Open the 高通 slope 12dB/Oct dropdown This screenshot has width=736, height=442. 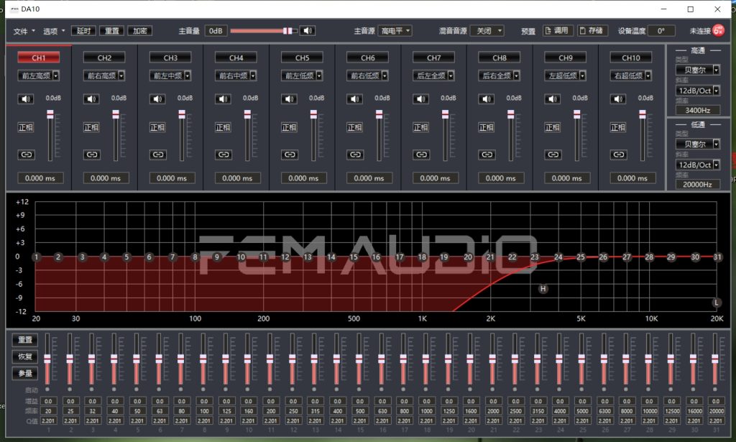[698, 91]
